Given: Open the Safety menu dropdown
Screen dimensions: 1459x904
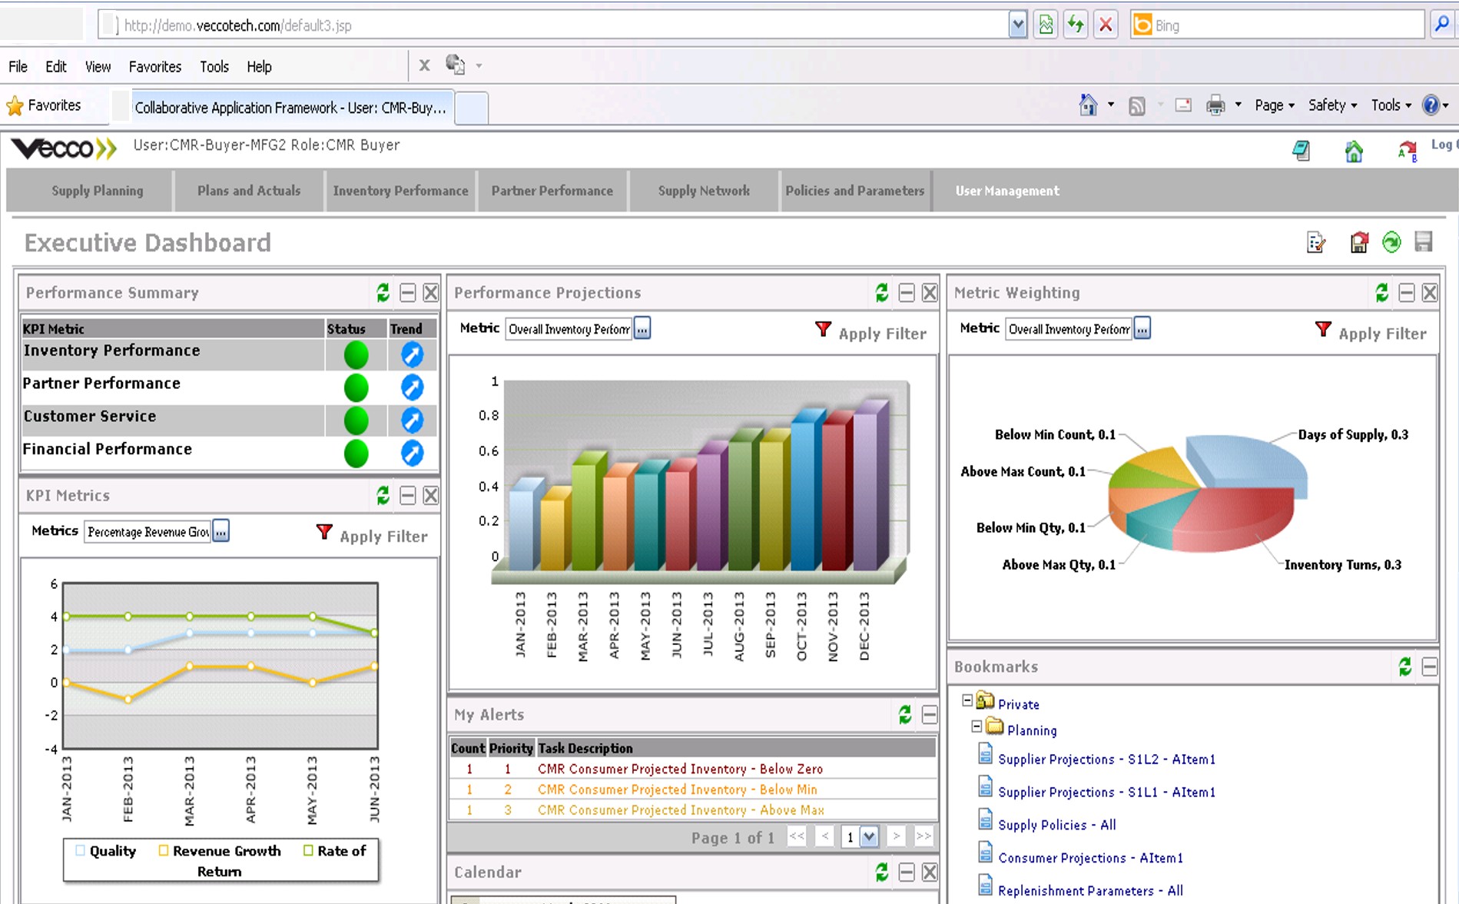Looking at the screenshot, I should [x=1333, y=105].
